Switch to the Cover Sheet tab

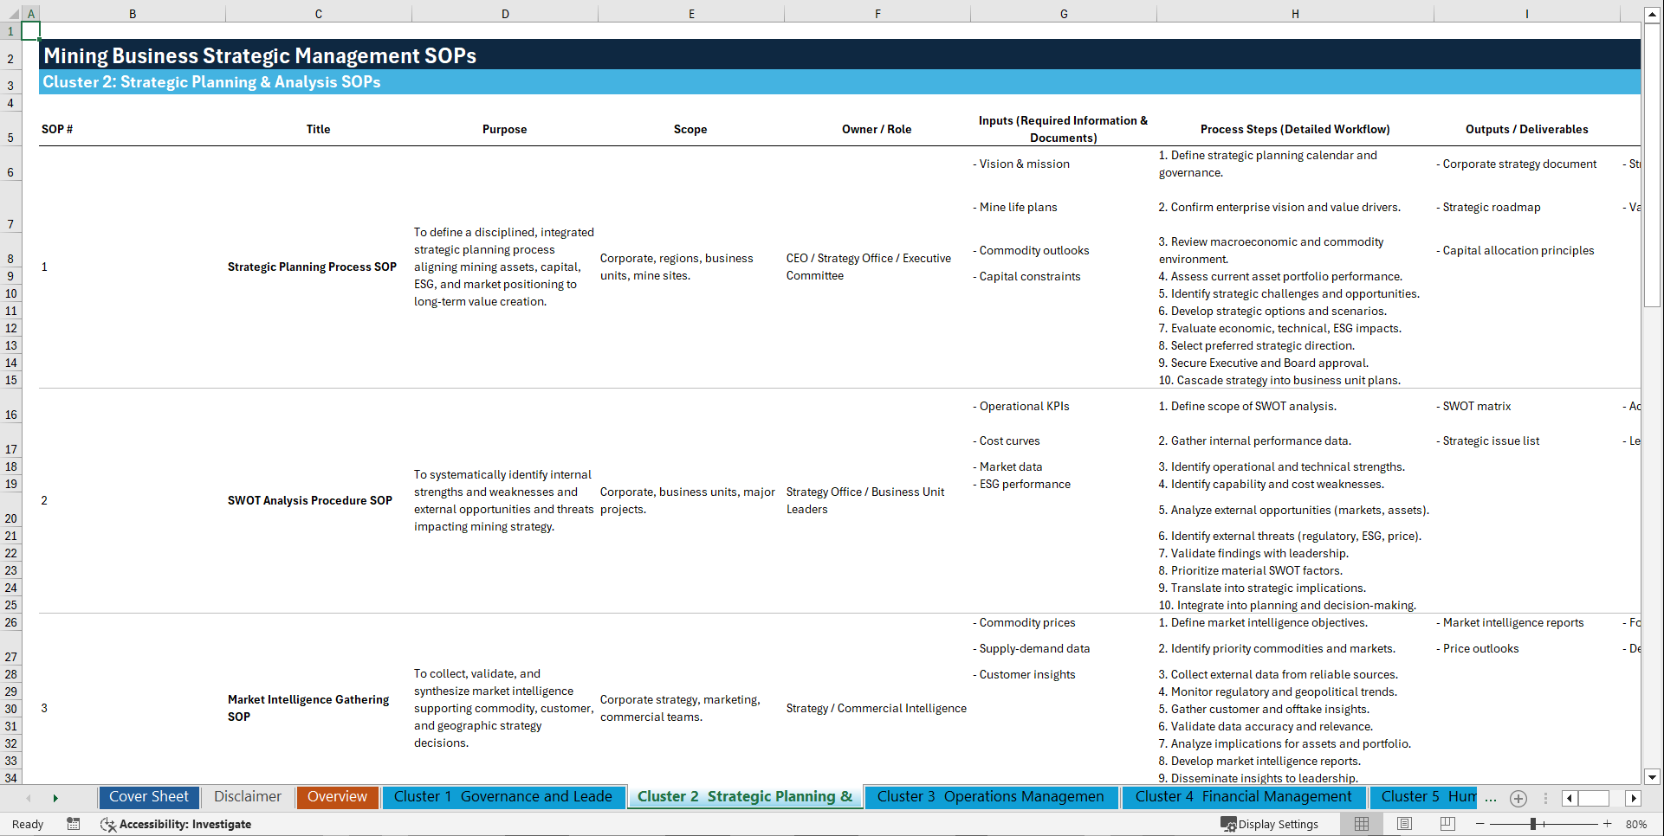click(148, 797)
